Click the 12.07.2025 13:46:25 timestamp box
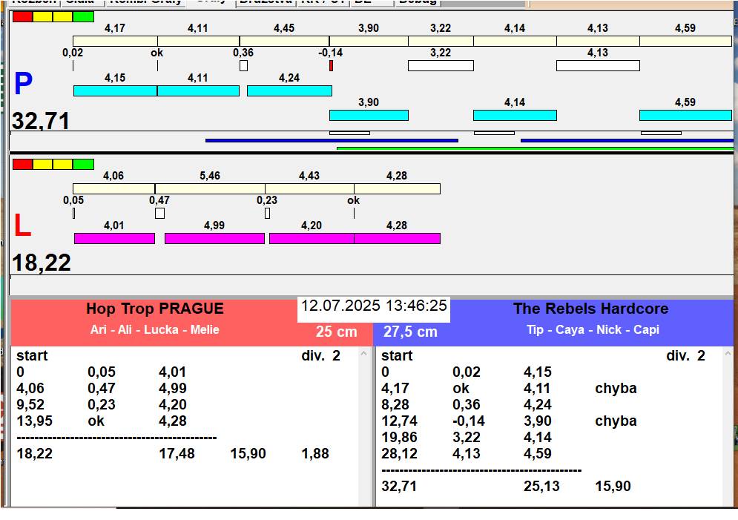Image resolution: width=738 pixels, height=520 pixels. [374, 309]
